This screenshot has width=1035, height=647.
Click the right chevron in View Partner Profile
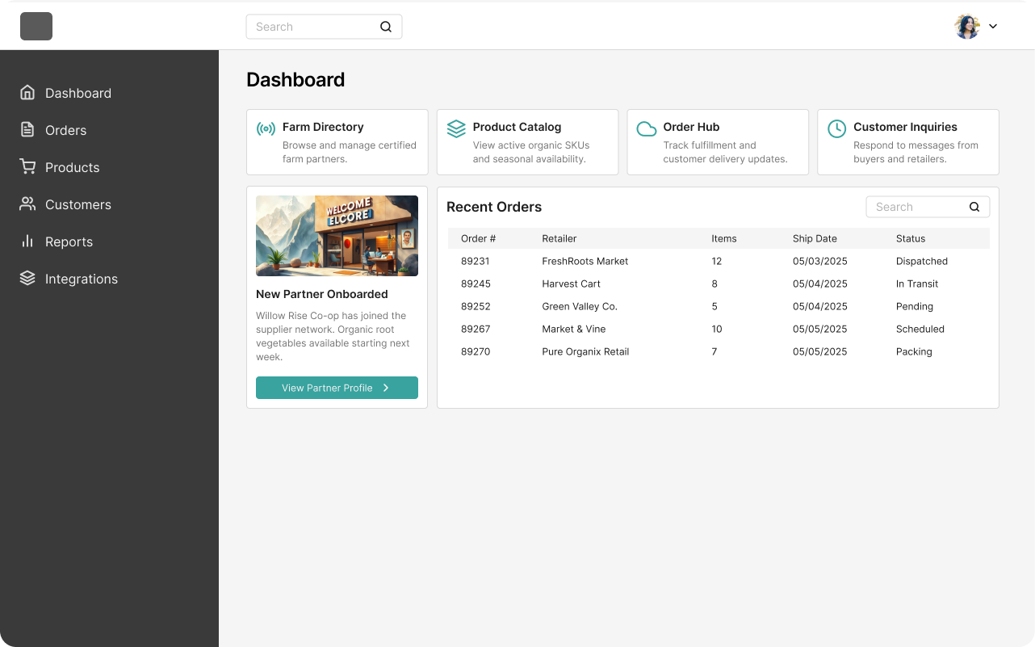[x=386, y=388]
